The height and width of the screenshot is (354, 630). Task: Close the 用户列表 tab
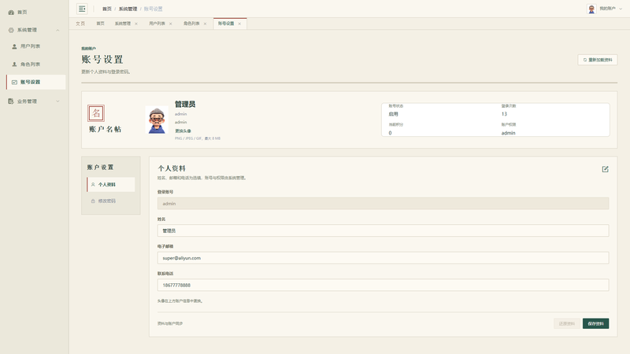(x=171, y=24)
